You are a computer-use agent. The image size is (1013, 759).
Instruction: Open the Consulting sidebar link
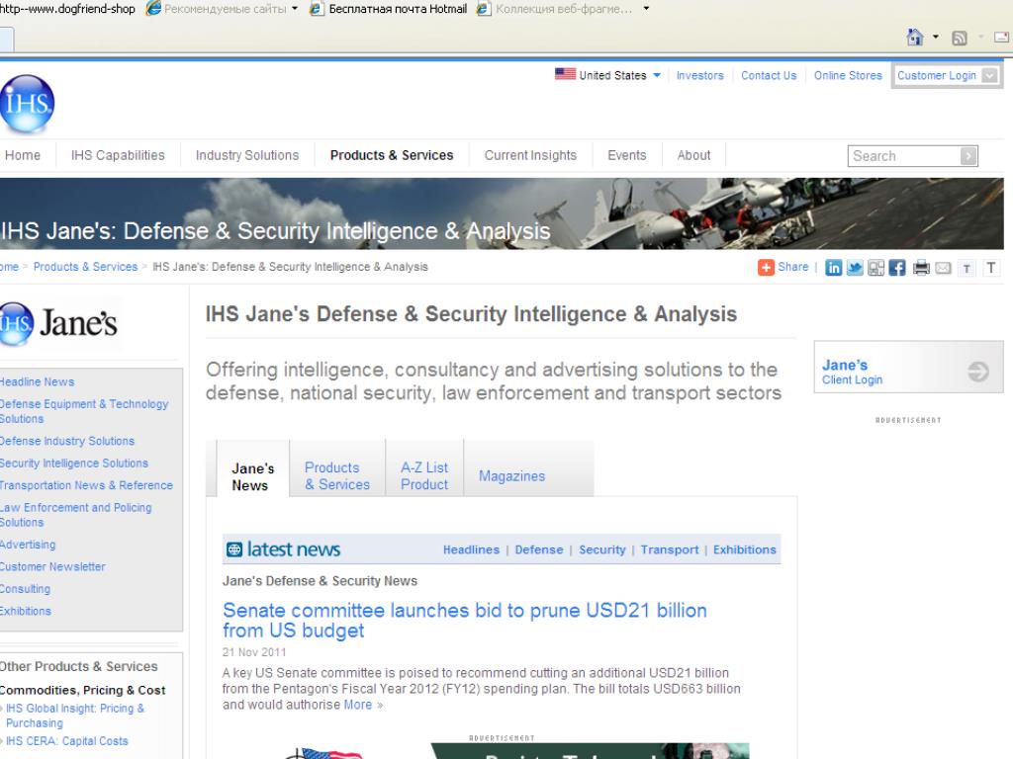tap(25, 589)
